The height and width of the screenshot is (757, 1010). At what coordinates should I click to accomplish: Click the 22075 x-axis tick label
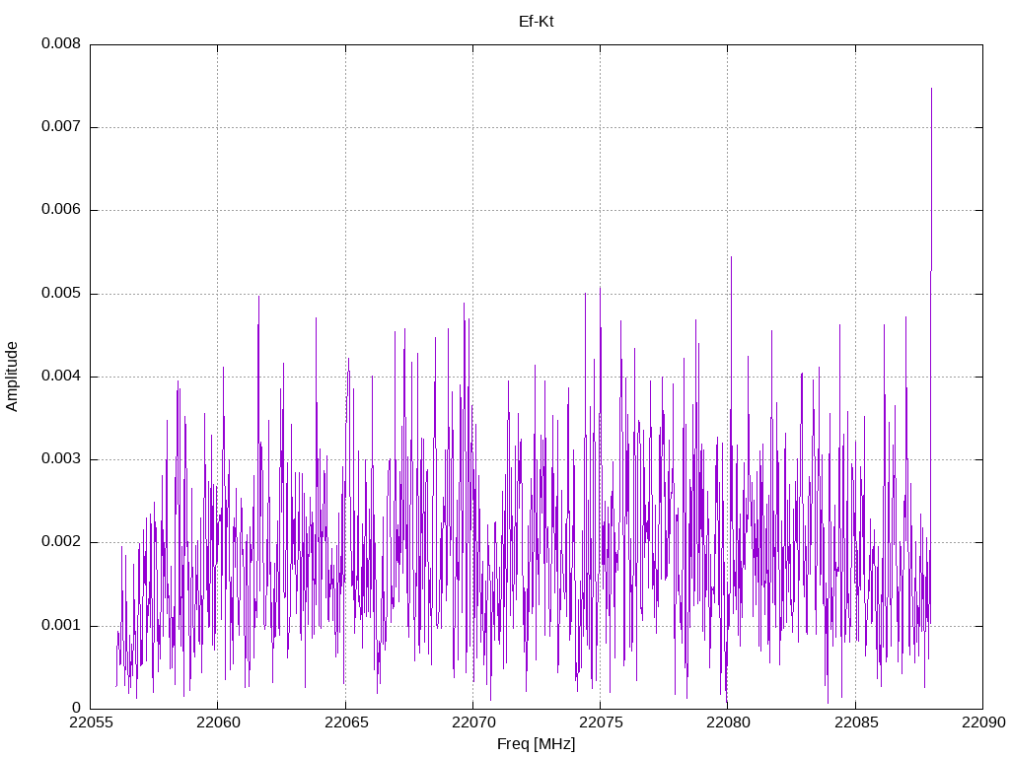click(x=600, y=724)
